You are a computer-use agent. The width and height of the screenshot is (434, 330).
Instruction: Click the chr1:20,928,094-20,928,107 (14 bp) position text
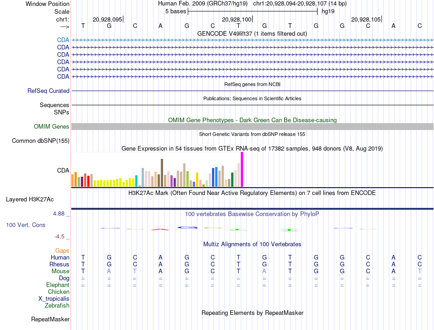coord(300,4)
